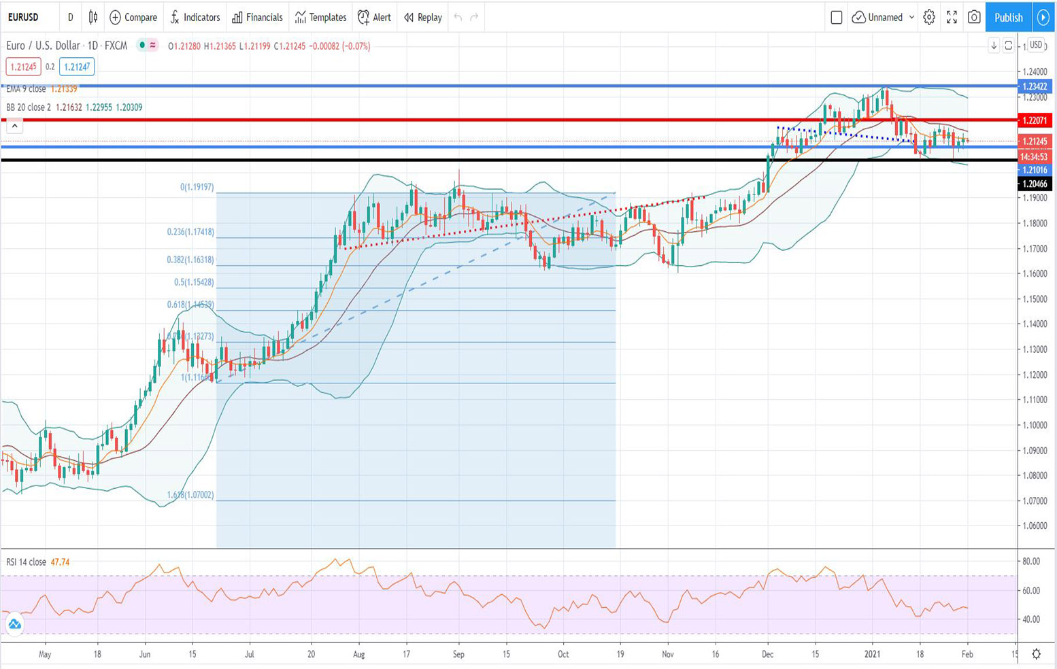Create a new Alert
The width and height of the screenshot is (1057, 669).
pos(374,18)
